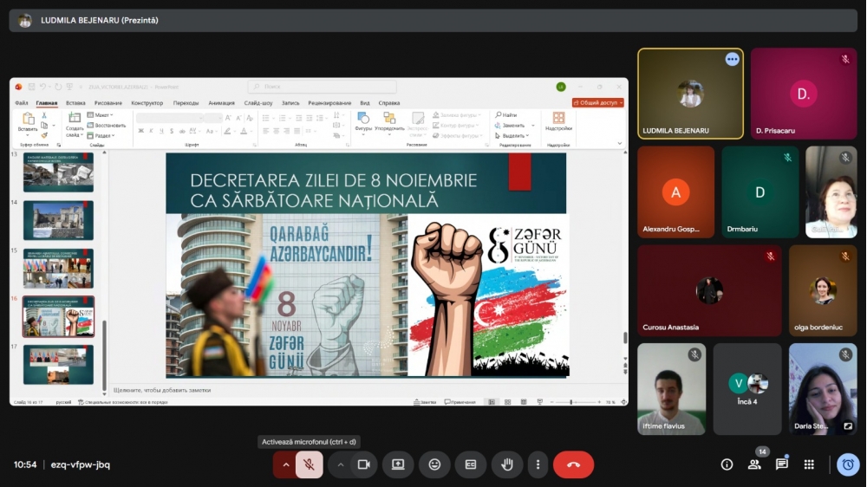The width and height of the screenshot is (867, 487).
Task: Raise your hand
Action: click(507, 464)
